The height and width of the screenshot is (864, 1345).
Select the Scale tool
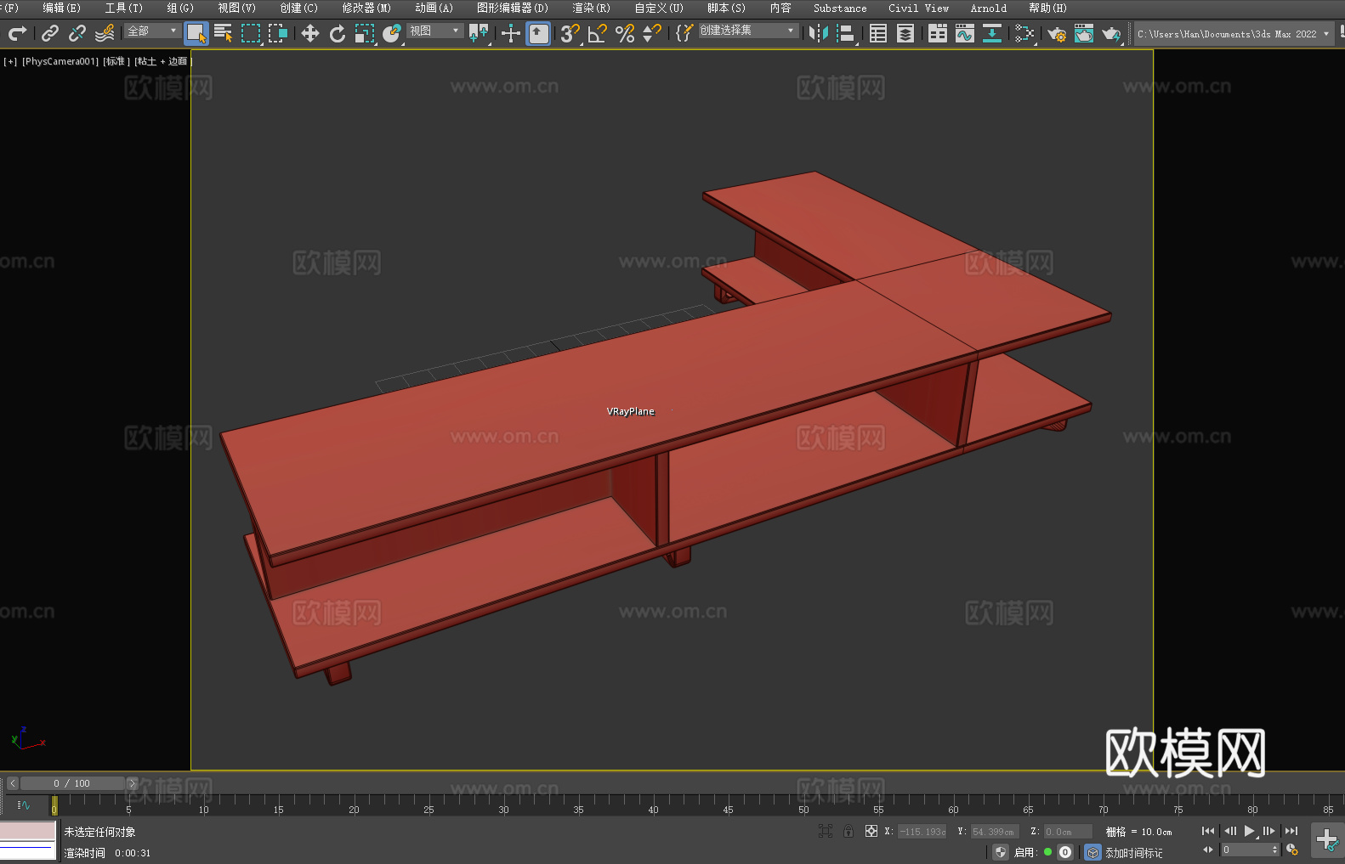[x=365, y=33]
